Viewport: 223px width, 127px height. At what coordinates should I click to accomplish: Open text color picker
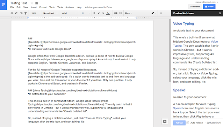coord(109,13)
